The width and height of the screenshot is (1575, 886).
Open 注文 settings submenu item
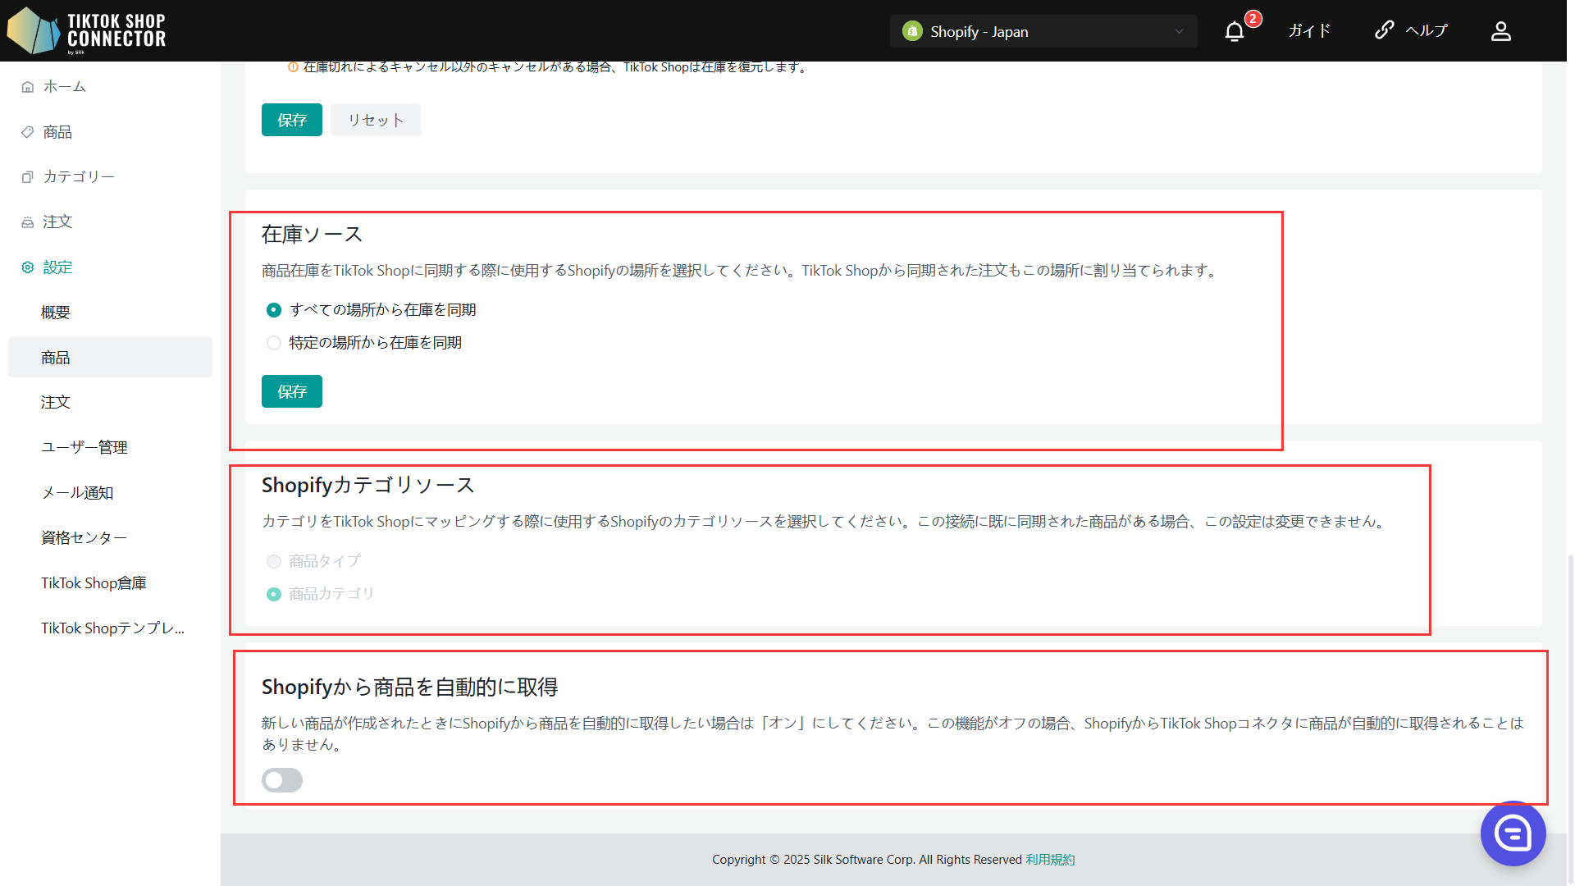pyautogui.click(x=110, y=402)
